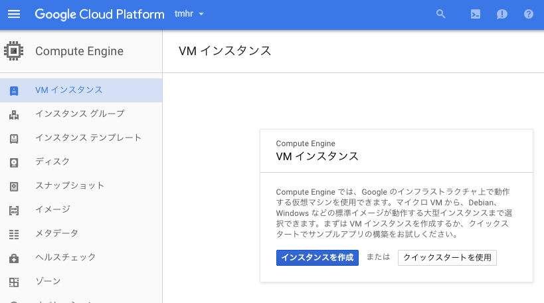544x303 pixels.
Task: Activate the Cloud Shell terminal icon
Action: [476, 14]
